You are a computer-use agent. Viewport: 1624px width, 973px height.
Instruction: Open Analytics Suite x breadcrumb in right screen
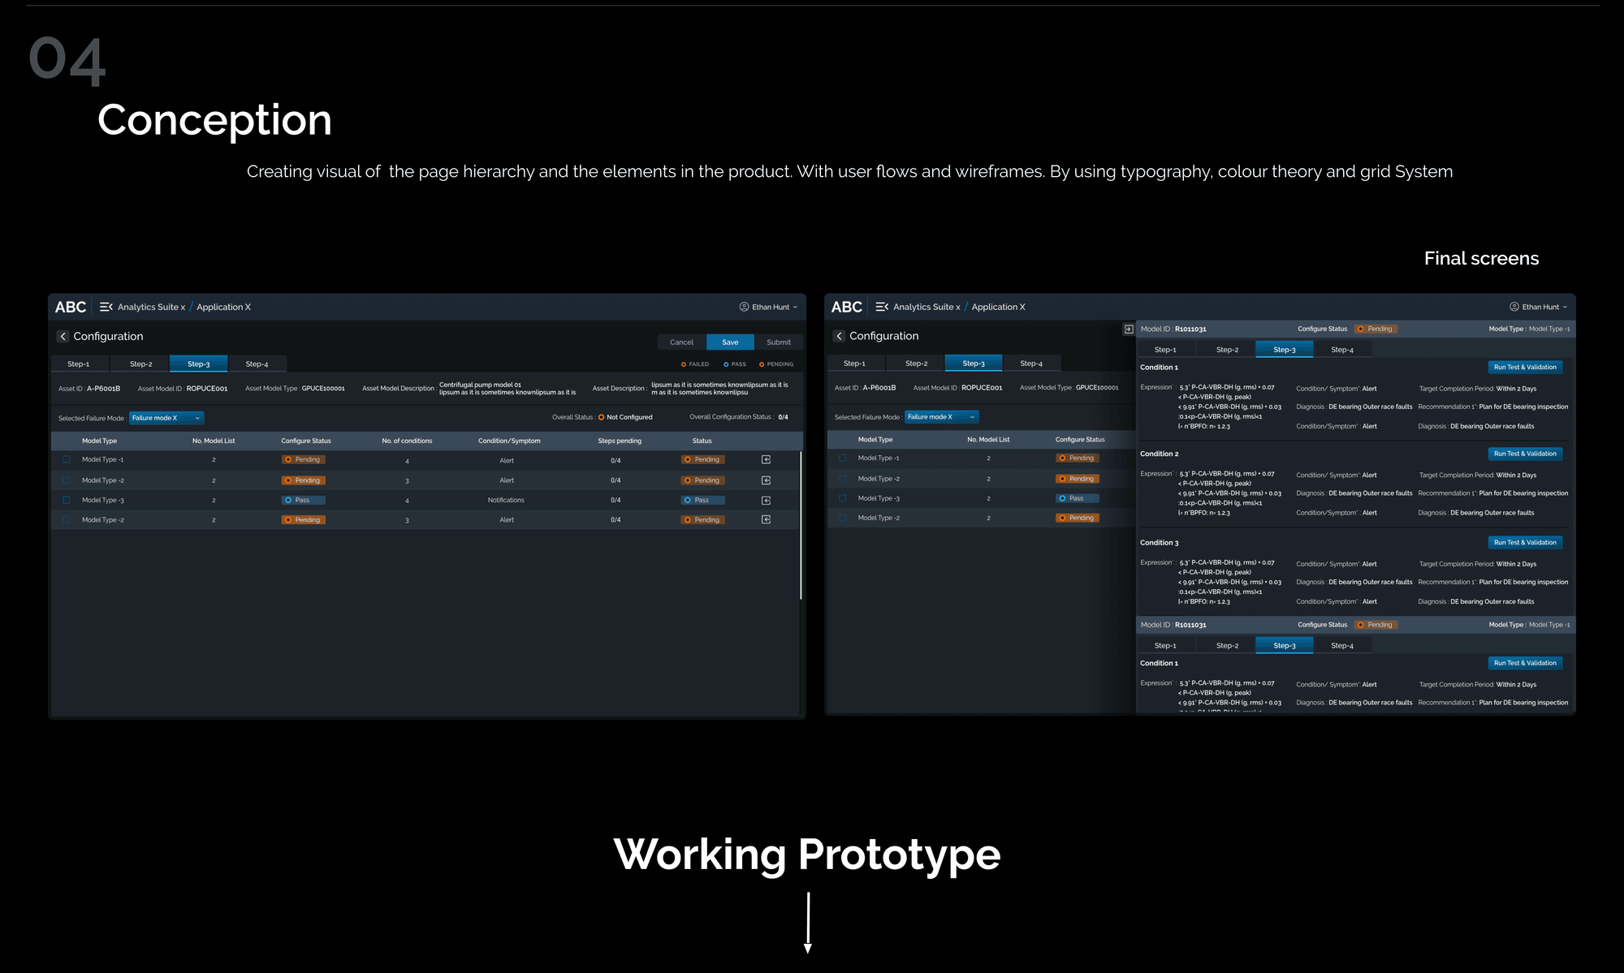(x=926, y=308)
